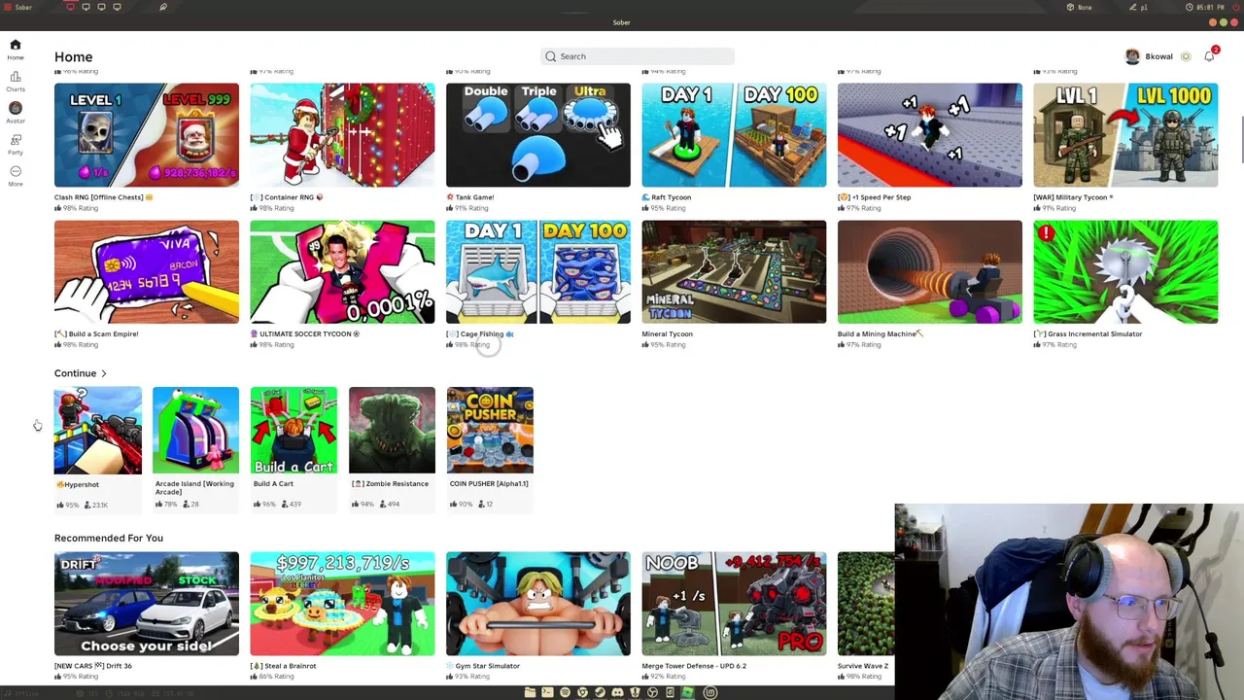Open the file manager in taskbar
The height and width of the screenshot is (700, 1244).
coord(530,692)
